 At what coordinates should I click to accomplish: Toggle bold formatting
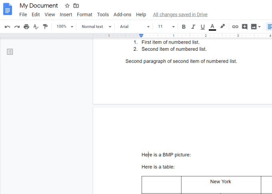184,27
